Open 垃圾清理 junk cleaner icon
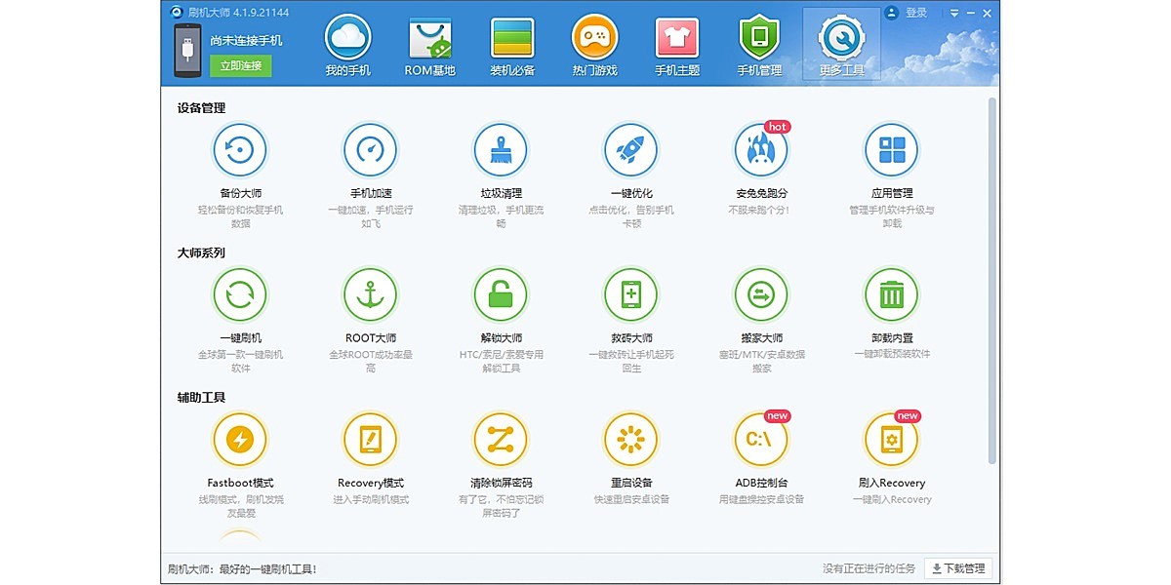 pyautogui.click(x=501, y=150)
